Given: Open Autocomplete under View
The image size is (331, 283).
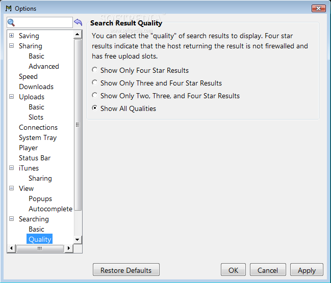Looking at the screenshot, I should [x=50, y=209].
